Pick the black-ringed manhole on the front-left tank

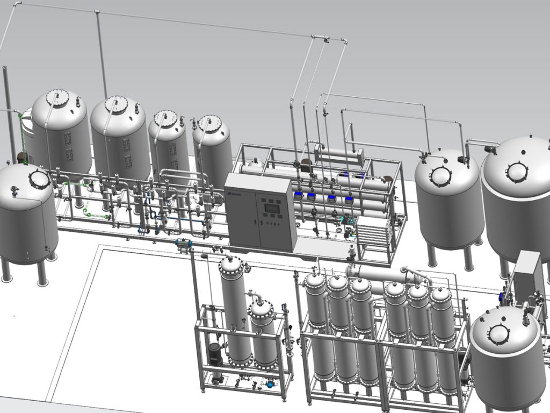[40, 179]
